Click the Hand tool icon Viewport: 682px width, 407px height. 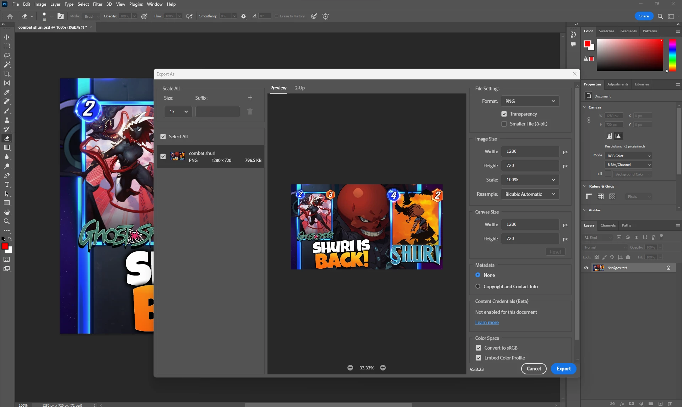pyautogui.click(x=7, y=212)
